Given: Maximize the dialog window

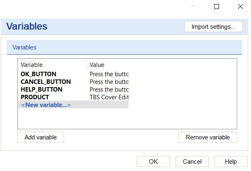Looking at the screenshot, I should [217, 6].
